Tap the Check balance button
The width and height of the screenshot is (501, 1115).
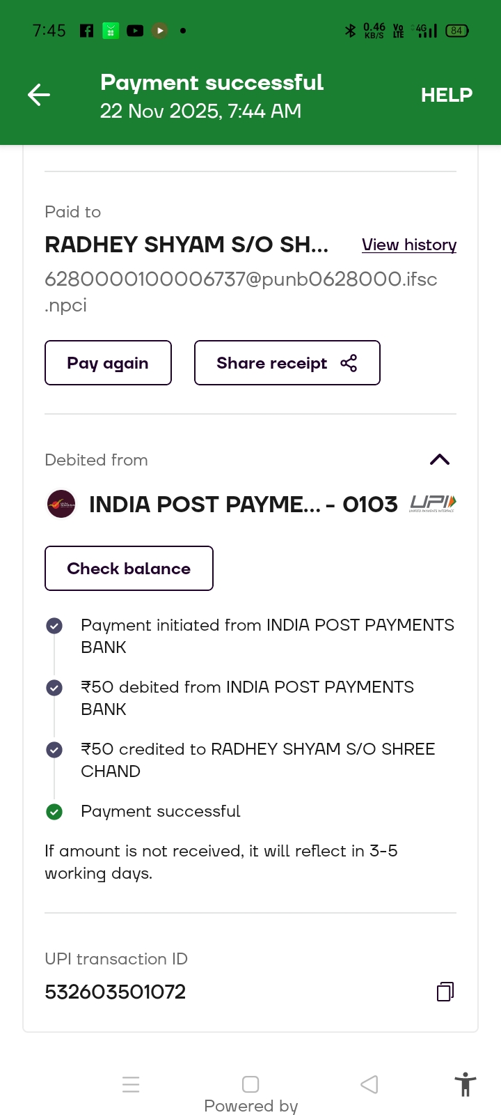[129, 569]
